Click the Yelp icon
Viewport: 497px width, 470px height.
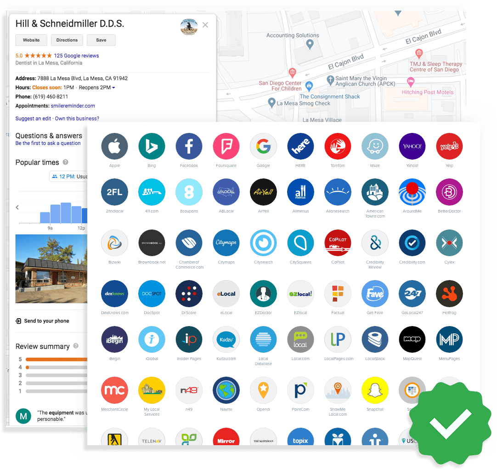[x=449, y=146]
